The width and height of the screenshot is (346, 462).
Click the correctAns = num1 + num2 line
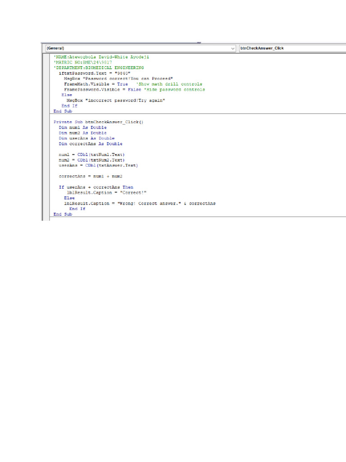pyautogui.click(x=91, y=176)
